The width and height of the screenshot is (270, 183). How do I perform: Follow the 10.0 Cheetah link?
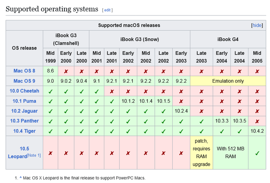pos(24,91)
